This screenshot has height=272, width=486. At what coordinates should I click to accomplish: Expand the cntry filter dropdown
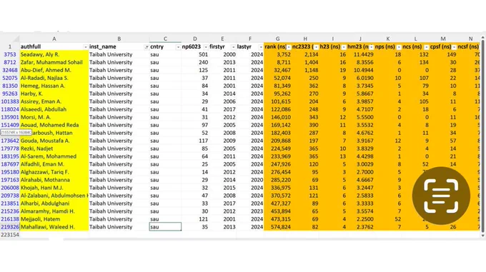coord(178,47)
